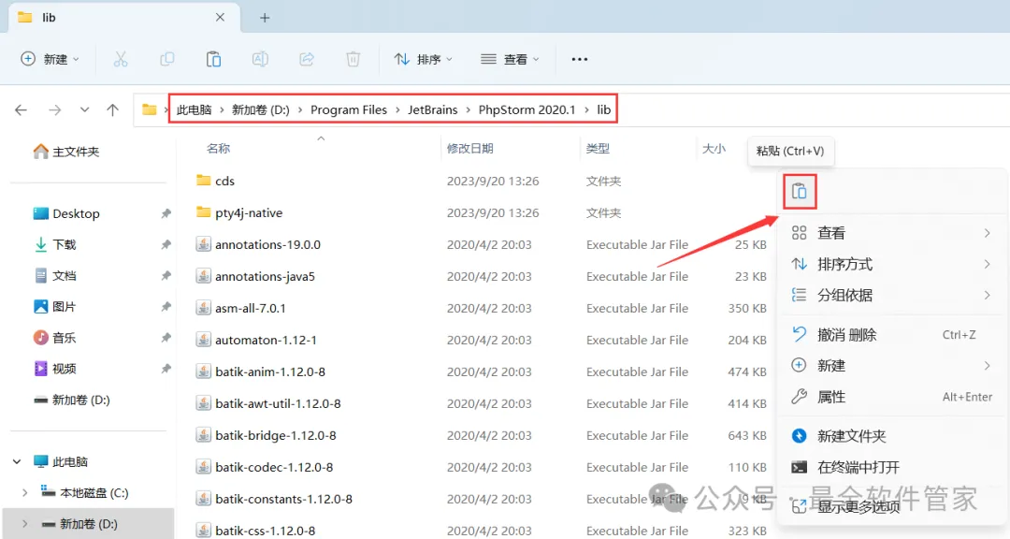Open the three-dots See more menu
The image size is (1010, 539).
pos(580,59)
